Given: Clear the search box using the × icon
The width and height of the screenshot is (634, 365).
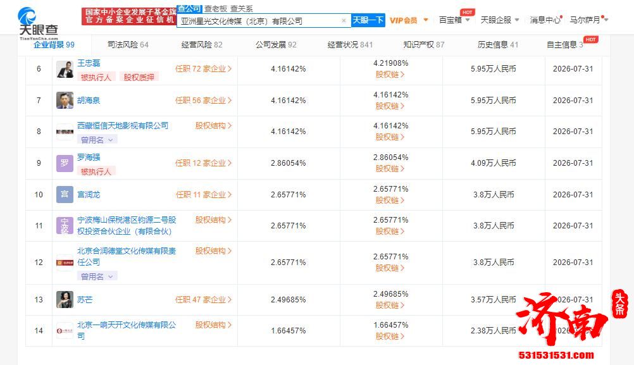Looking at the screenshot, I should (x=344, y=20).
